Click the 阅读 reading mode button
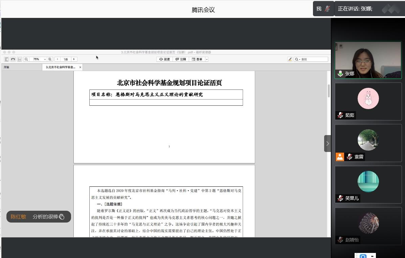 coord(164,59)
